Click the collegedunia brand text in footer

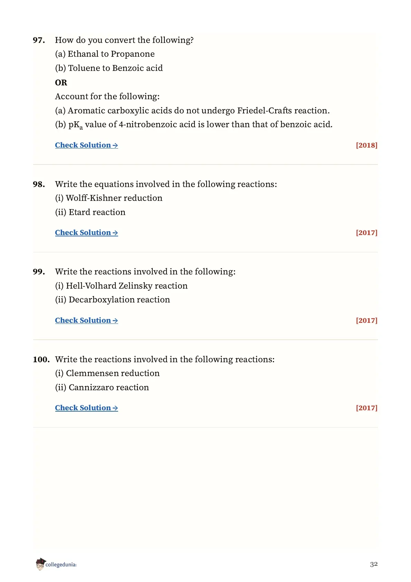tap(61, 564)
